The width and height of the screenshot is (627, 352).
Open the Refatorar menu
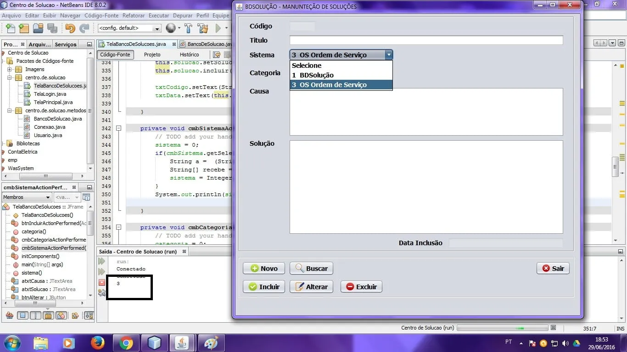click(x=134, y=15)
